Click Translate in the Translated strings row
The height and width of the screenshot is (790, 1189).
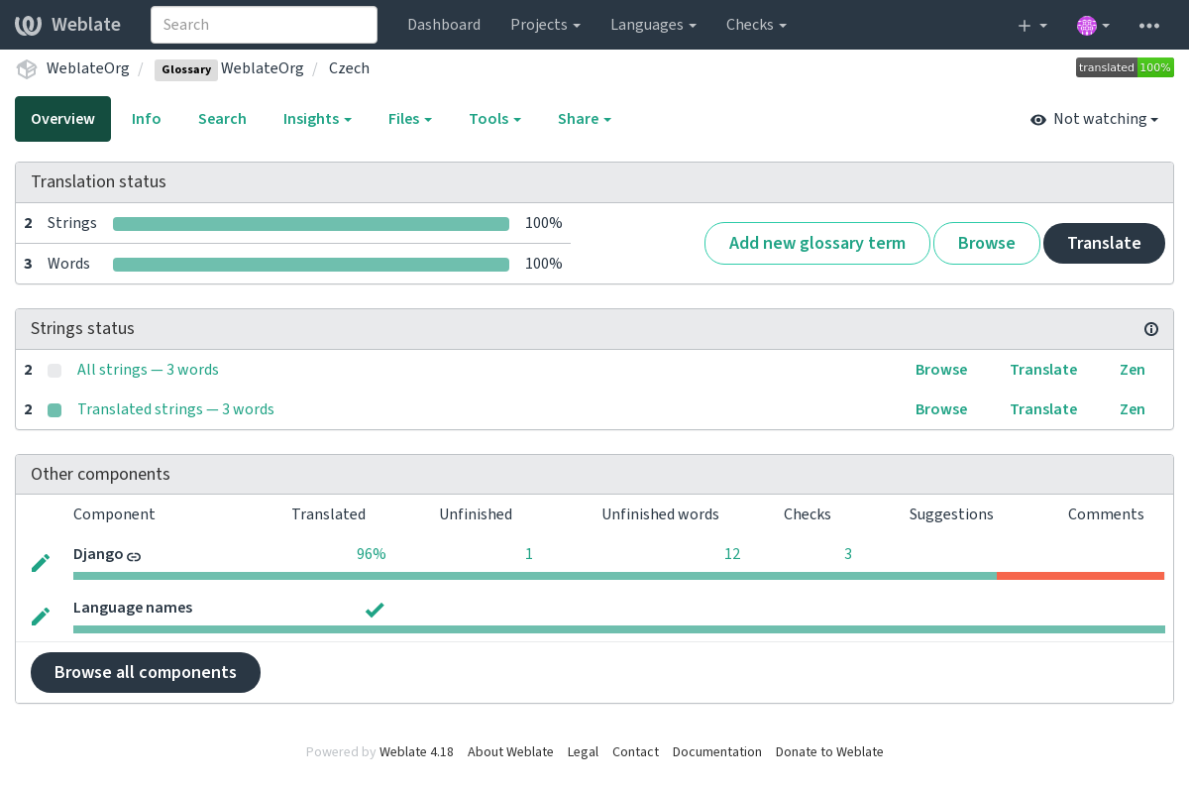point(1043,409)
